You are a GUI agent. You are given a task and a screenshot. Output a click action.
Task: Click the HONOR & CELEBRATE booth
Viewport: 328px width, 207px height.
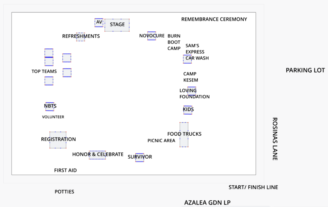[x=97, y=155]
